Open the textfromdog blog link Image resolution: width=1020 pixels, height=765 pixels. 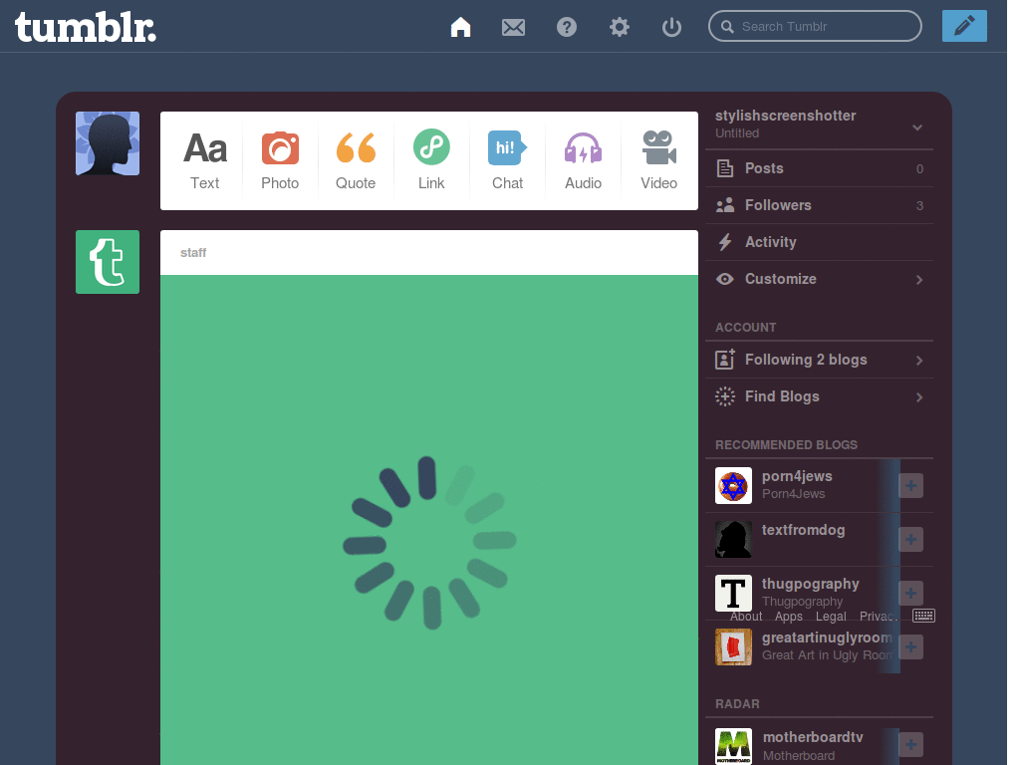pos(804,530)
